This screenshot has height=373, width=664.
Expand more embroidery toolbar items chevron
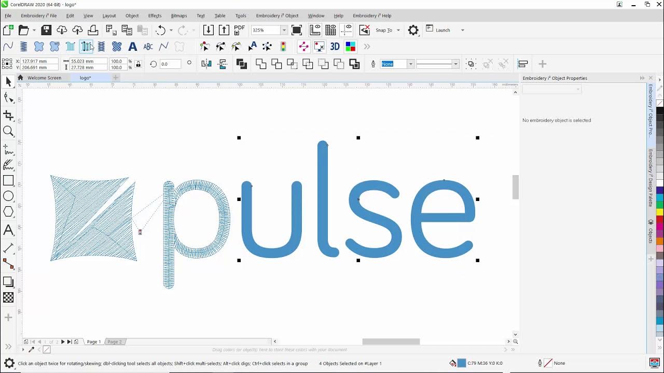pos(367,47)
